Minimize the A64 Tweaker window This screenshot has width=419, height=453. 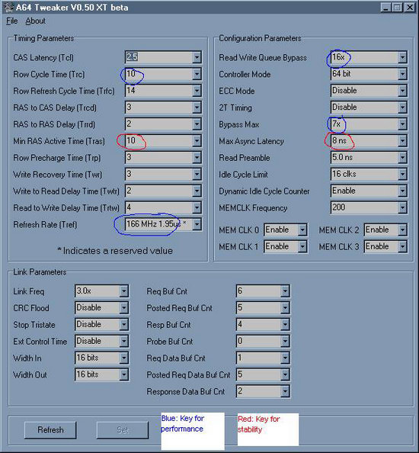click(385, 7)
